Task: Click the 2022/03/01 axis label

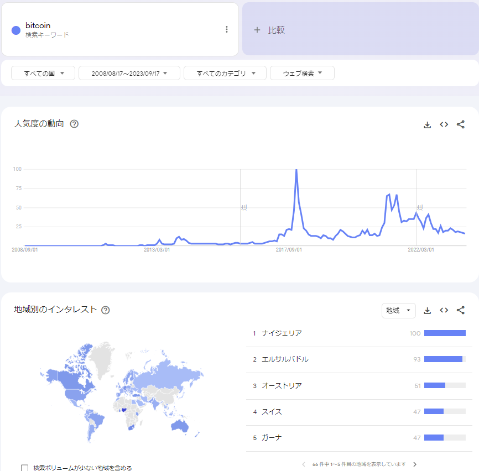Action: [x=421, y=250]
